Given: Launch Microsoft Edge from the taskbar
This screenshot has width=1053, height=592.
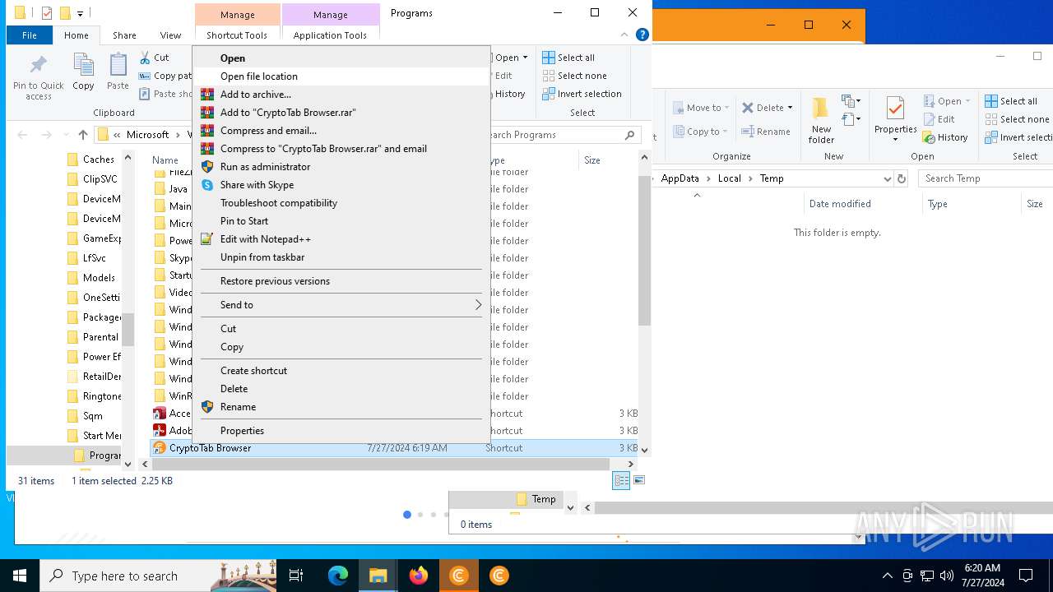Looking at the screenshot, I should coord(338,576).
